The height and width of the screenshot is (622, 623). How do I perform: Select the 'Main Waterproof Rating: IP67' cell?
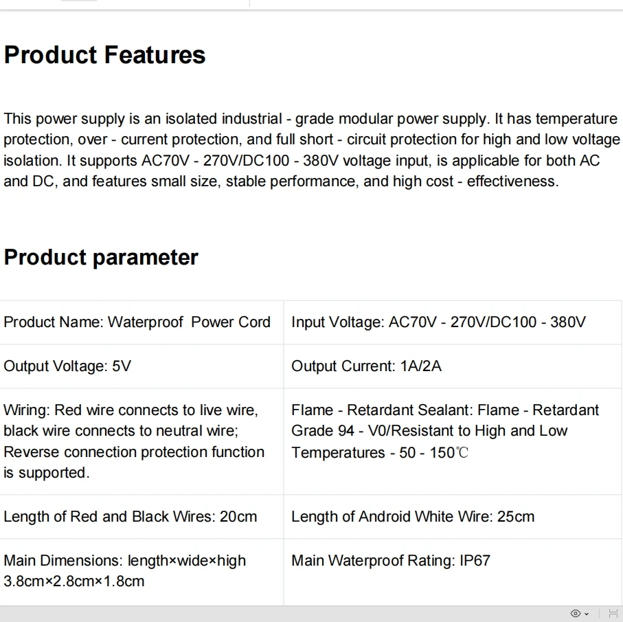[391, 561]
